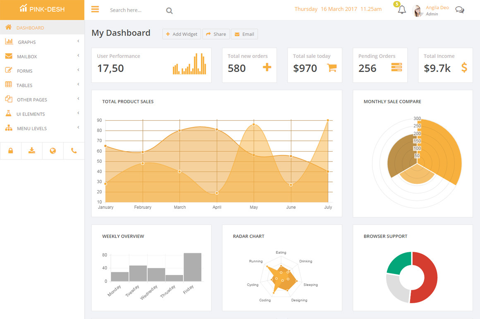Click the search magnifier icon
480x319 pixels.
pos(169,11)
